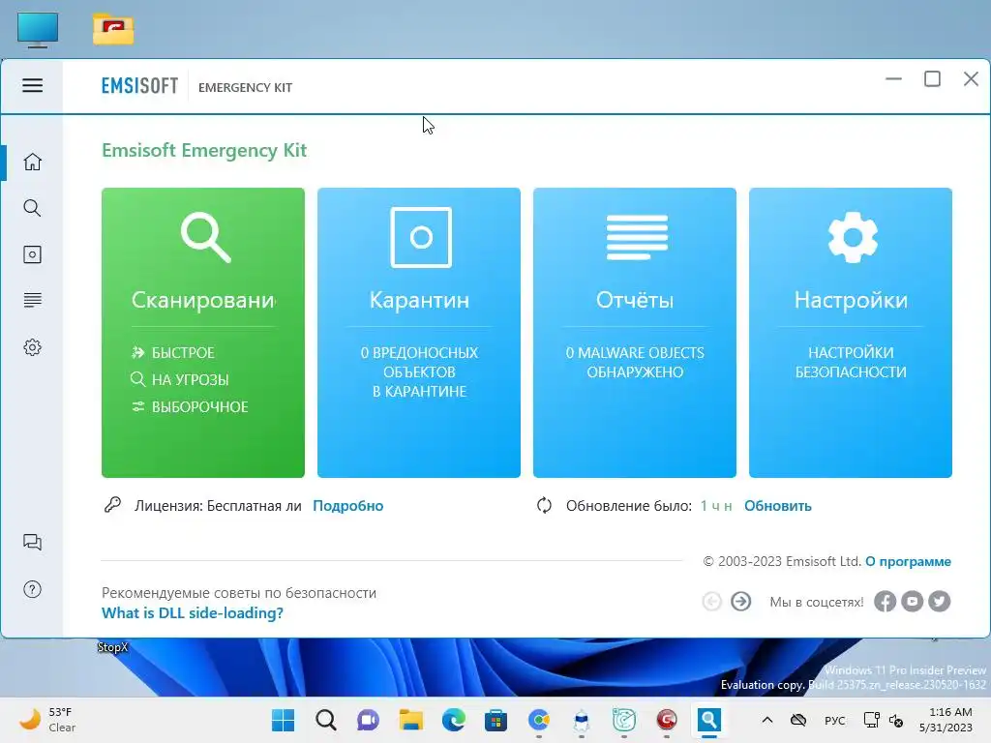Open the Настройки tile title
Screen dimensions: 991x743
tap(851, 300)
